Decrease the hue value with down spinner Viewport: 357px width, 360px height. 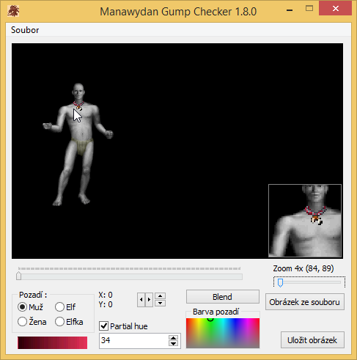(x=173, y=343)
